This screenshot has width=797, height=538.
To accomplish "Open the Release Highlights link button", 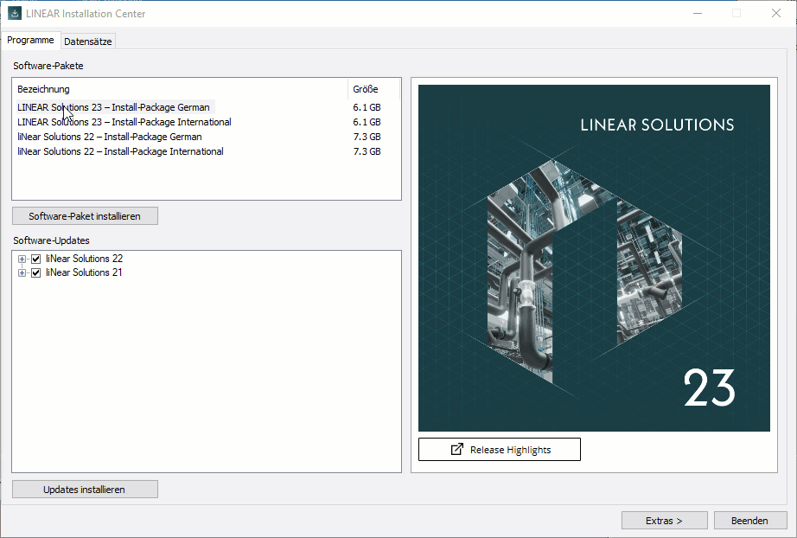I will 499,450.
